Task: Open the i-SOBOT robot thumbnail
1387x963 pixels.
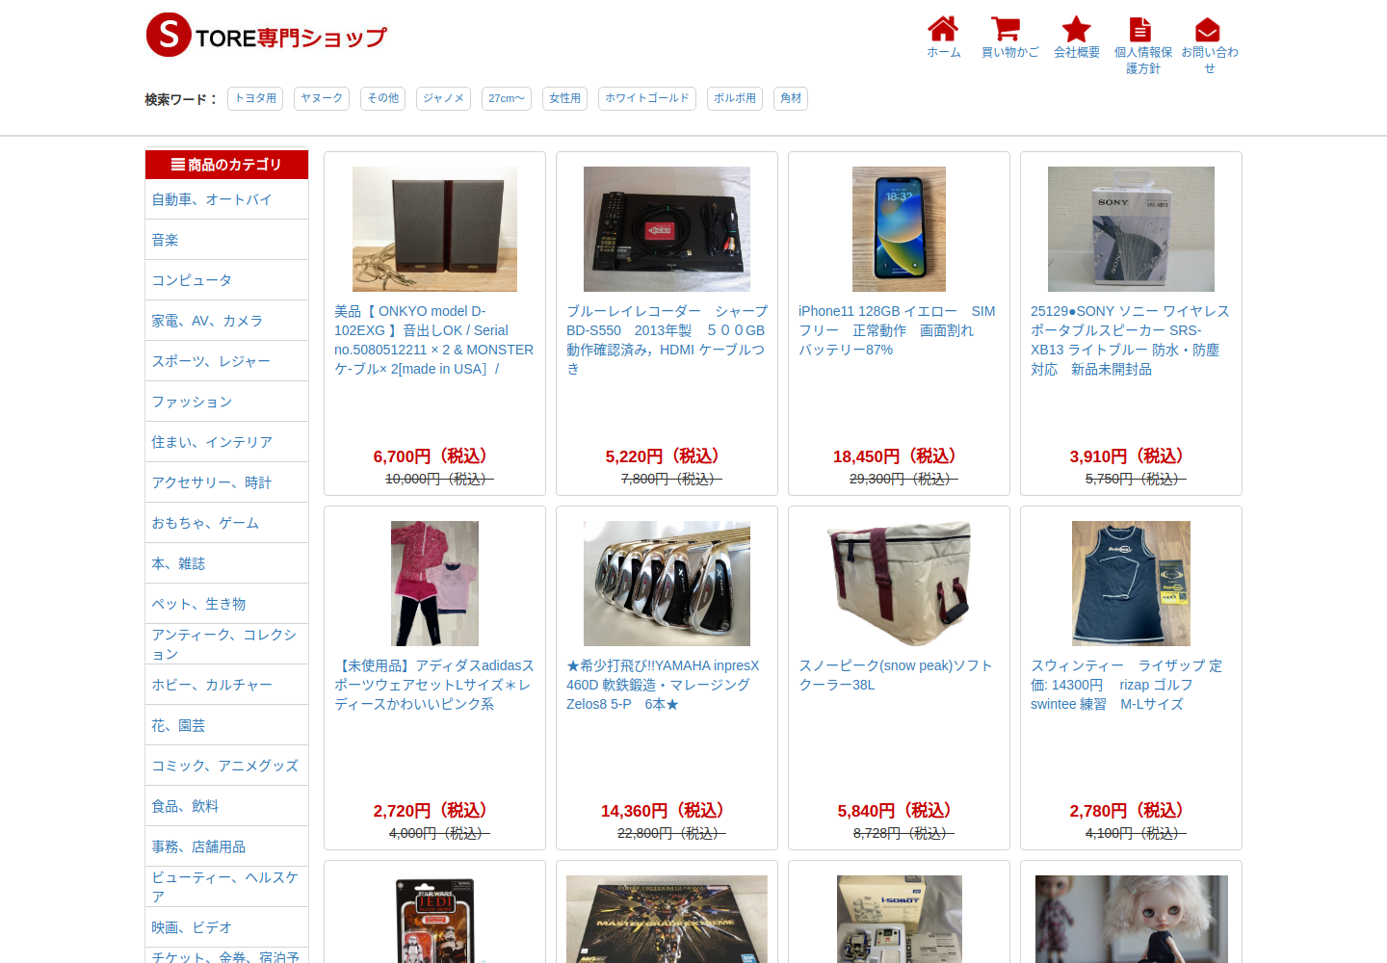Action: (x=899, y=919)
